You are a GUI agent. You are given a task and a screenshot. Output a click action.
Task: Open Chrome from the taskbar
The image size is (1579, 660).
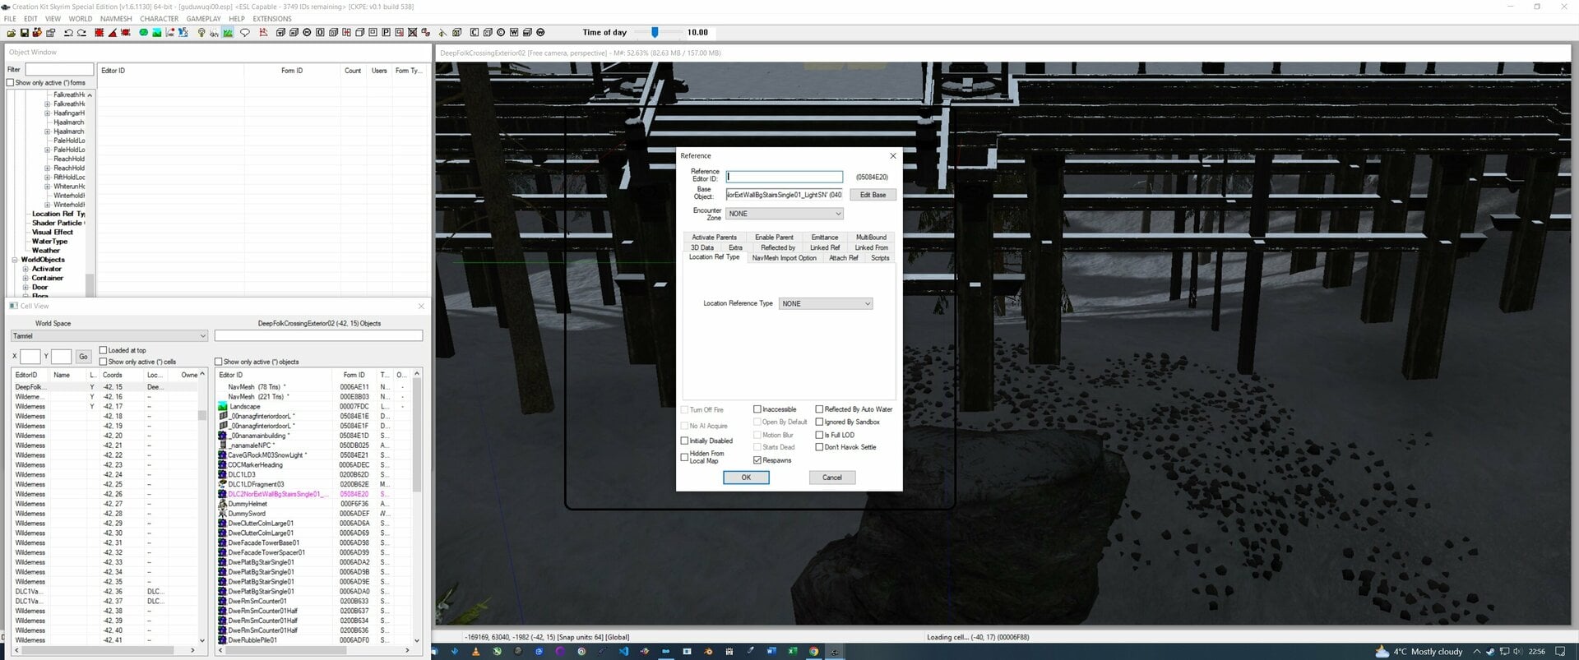click(x=813, y=652)
